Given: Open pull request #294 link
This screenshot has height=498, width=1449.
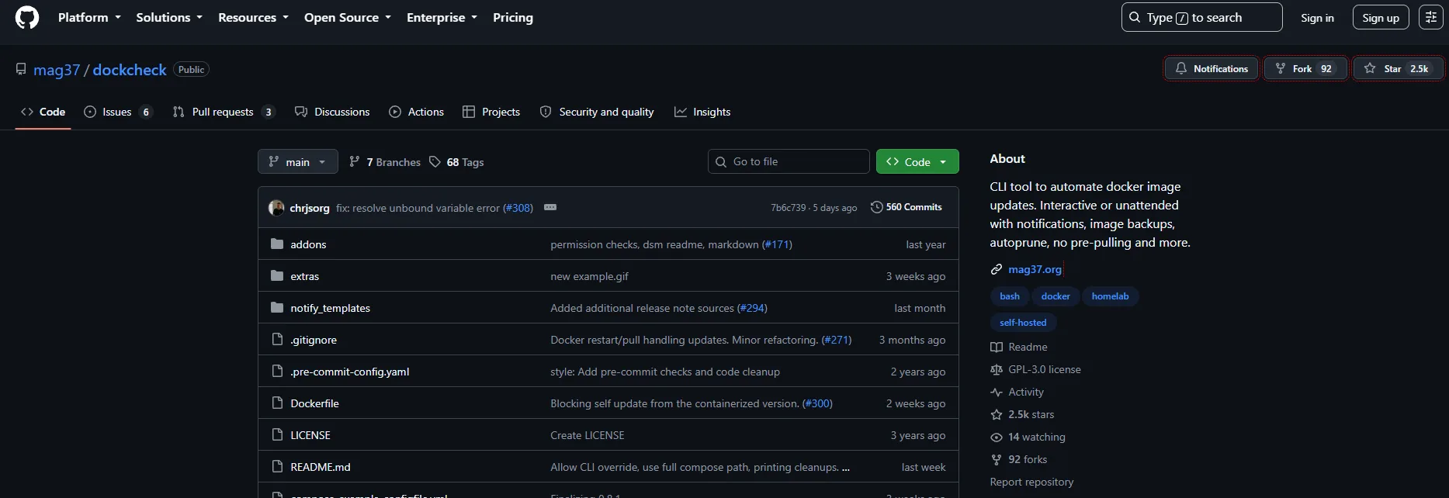Looking at the screenshot, I should point(752,308).
